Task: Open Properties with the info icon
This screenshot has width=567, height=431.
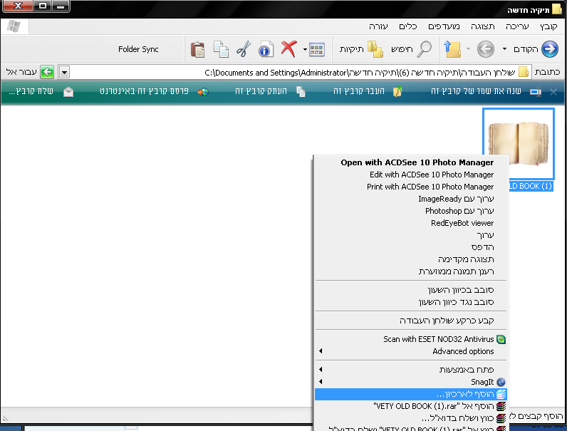Action: coord(266,49)
